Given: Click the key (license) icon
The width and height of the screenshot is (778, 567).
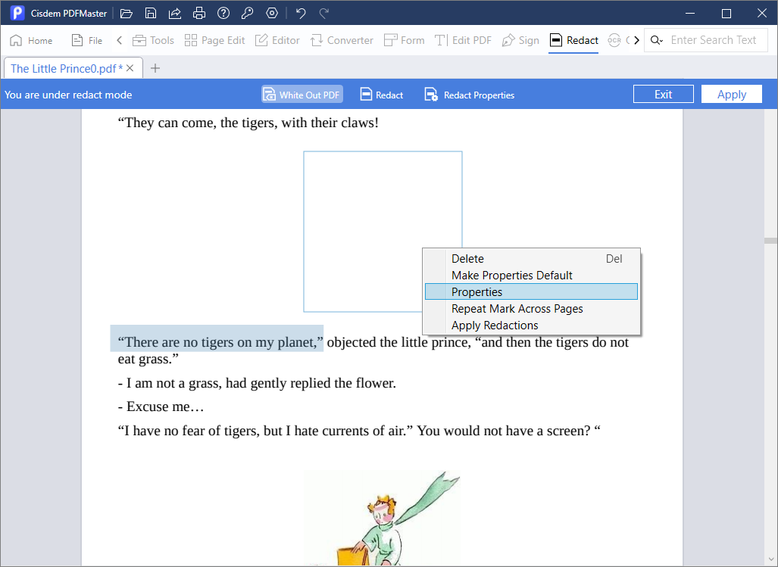Looking at the screenshot, I should pos(247,14).
